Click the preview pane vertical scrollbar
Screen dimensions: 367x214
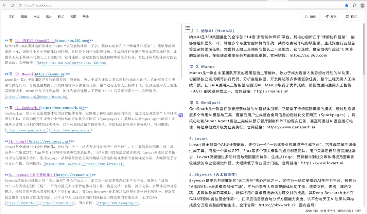pyautogui.click(x=364, y=49)
